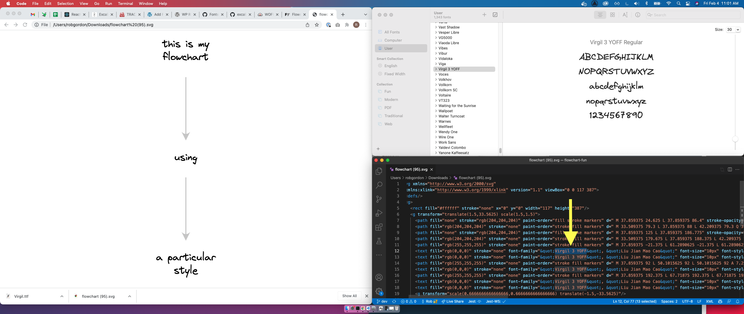Open the Testing flask icon panel

pyautogui.click(x=379, y=241)
